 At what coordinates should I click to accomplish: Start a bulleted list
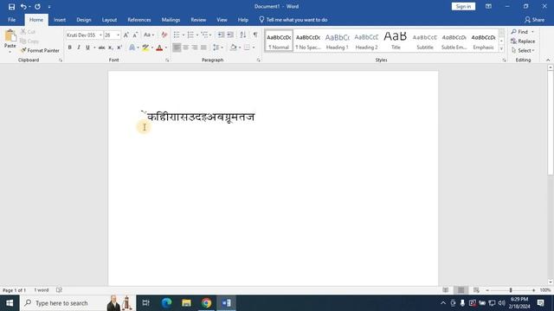click(177, 35)
